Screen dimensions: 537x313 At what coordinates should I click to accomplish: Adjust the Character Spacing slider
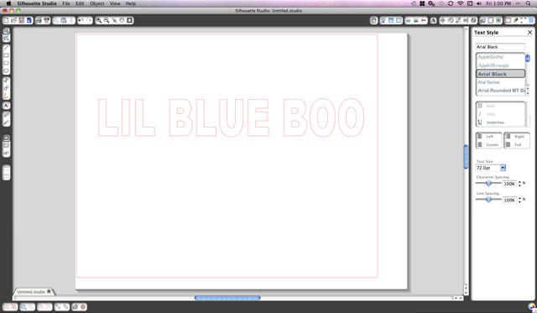488,184
